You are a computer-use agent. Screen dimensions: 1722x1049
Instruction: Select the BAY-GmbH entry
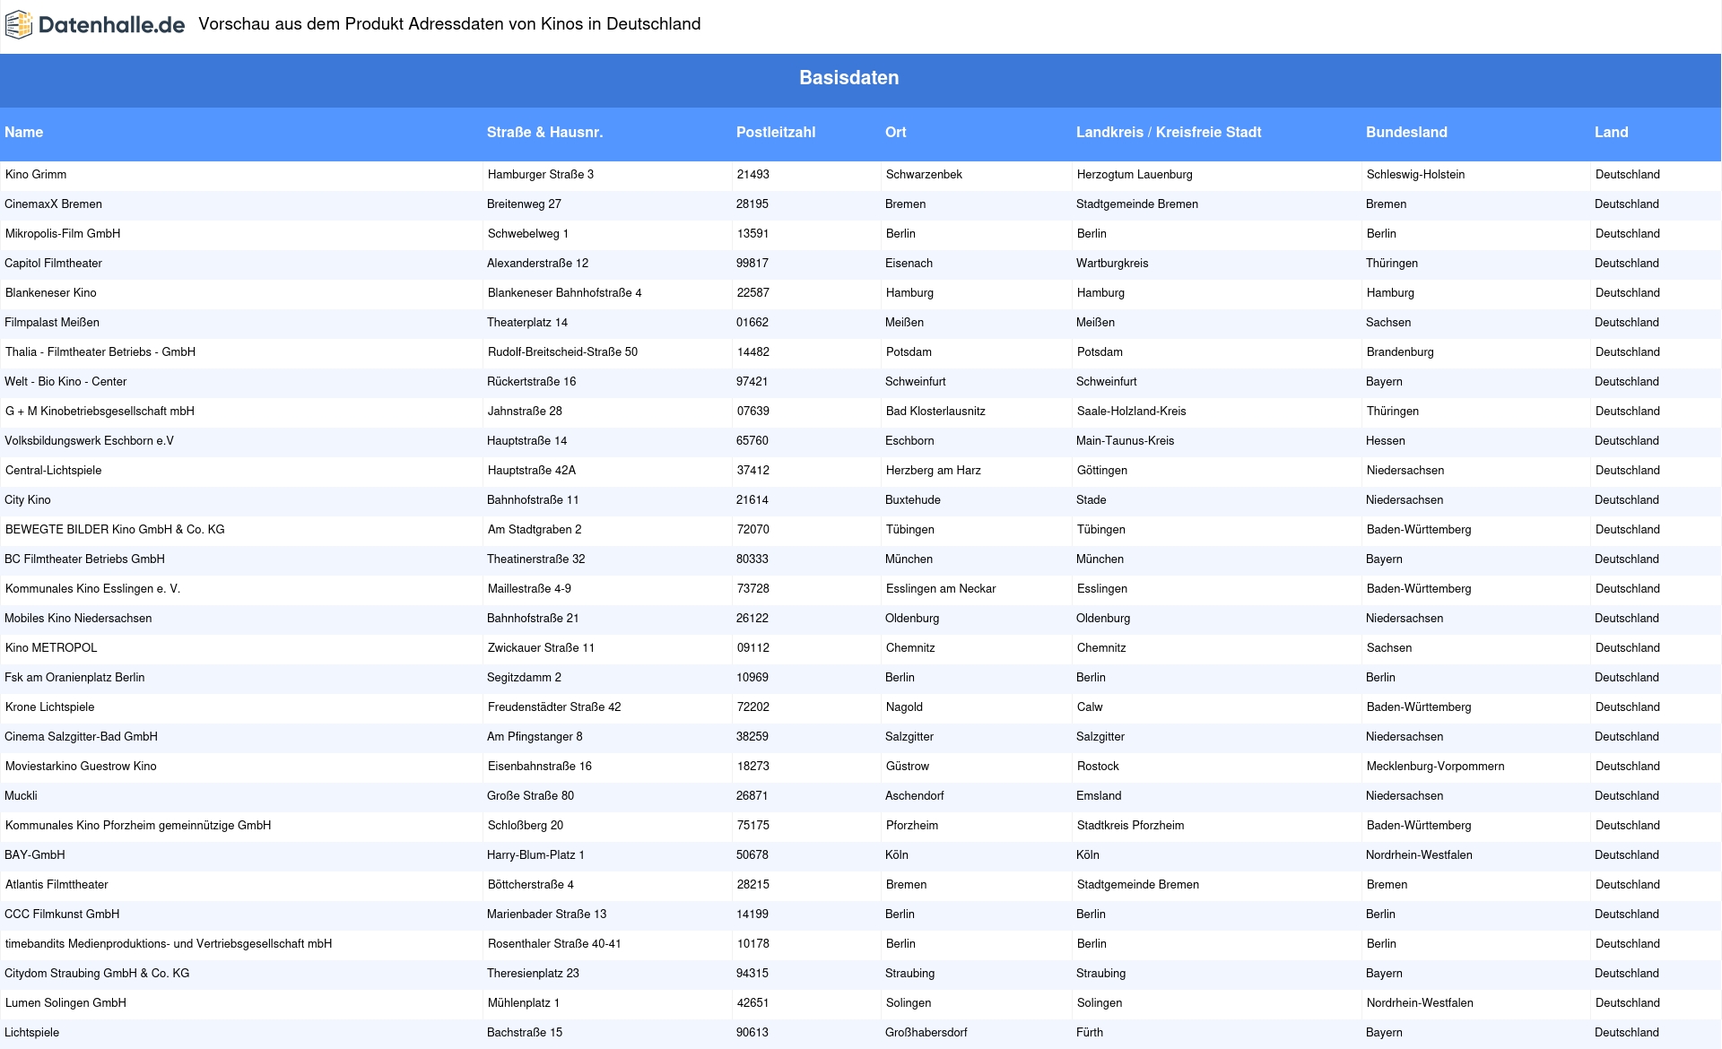35,855
